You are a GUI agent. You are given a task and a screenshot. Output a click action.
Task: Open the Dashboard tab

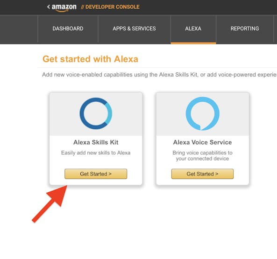(x=68, y=28)
